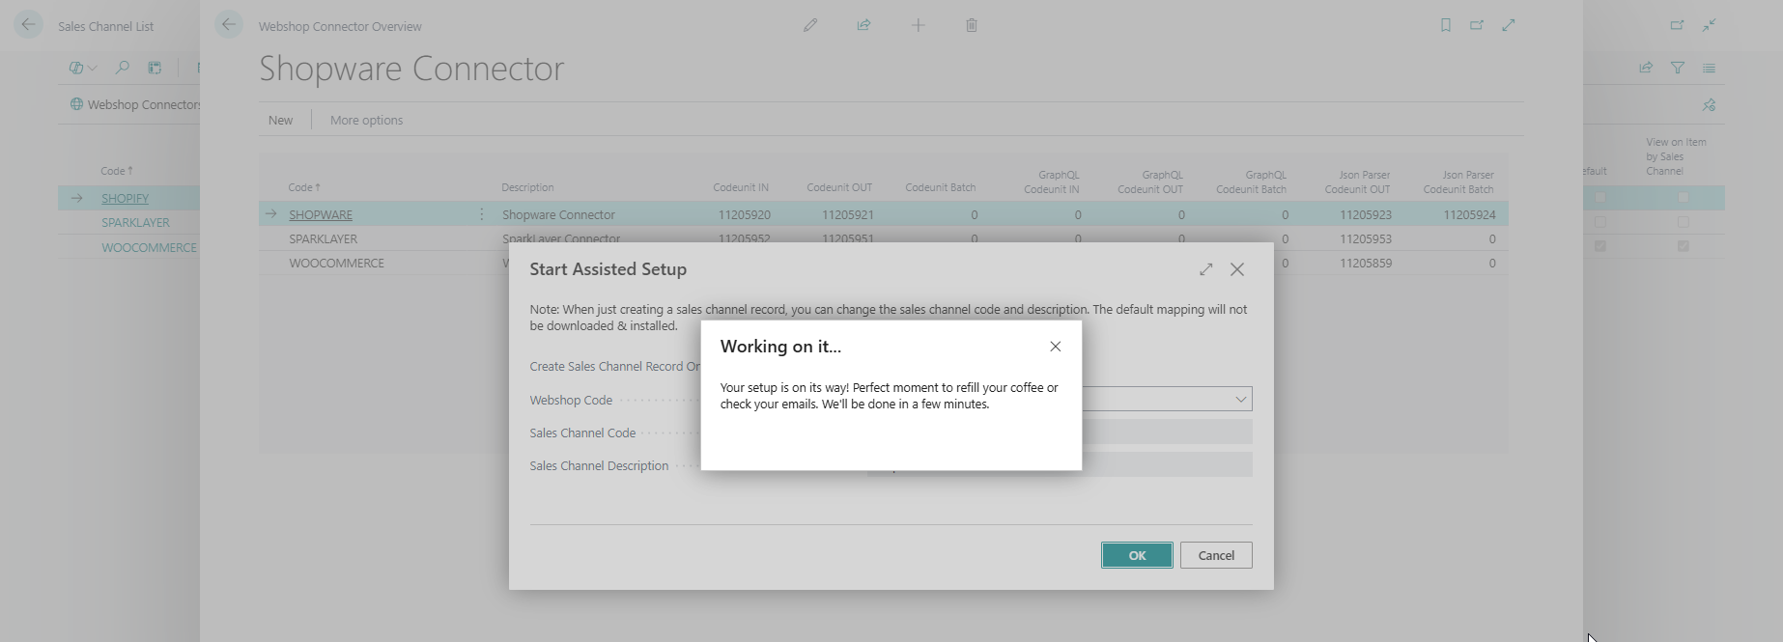Toggle Default checkbox for SHOPIFY row
The width and height of the screenshot is (1783, 642).
click(x=1600, y=198)
